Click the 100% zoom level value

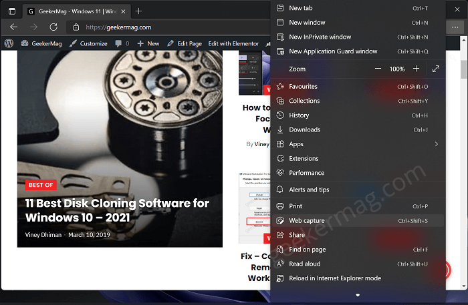[x=397, y=69]
